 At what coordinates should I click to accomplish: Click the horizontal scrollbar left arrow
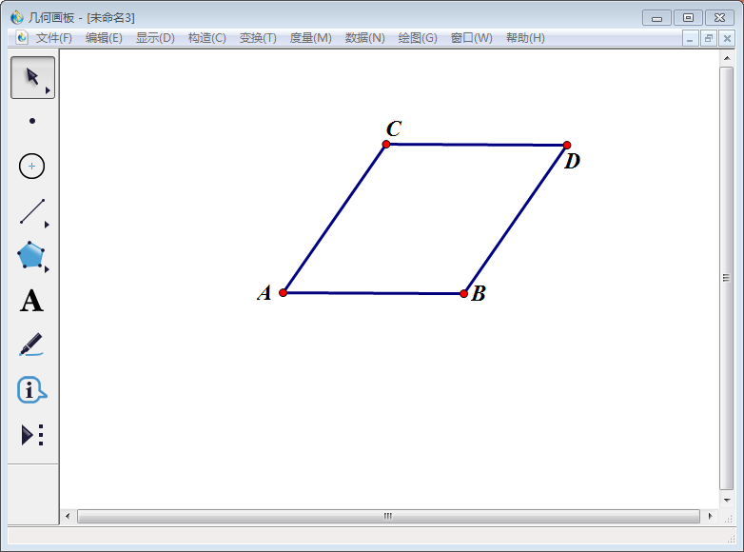click(x=68, y=516)
